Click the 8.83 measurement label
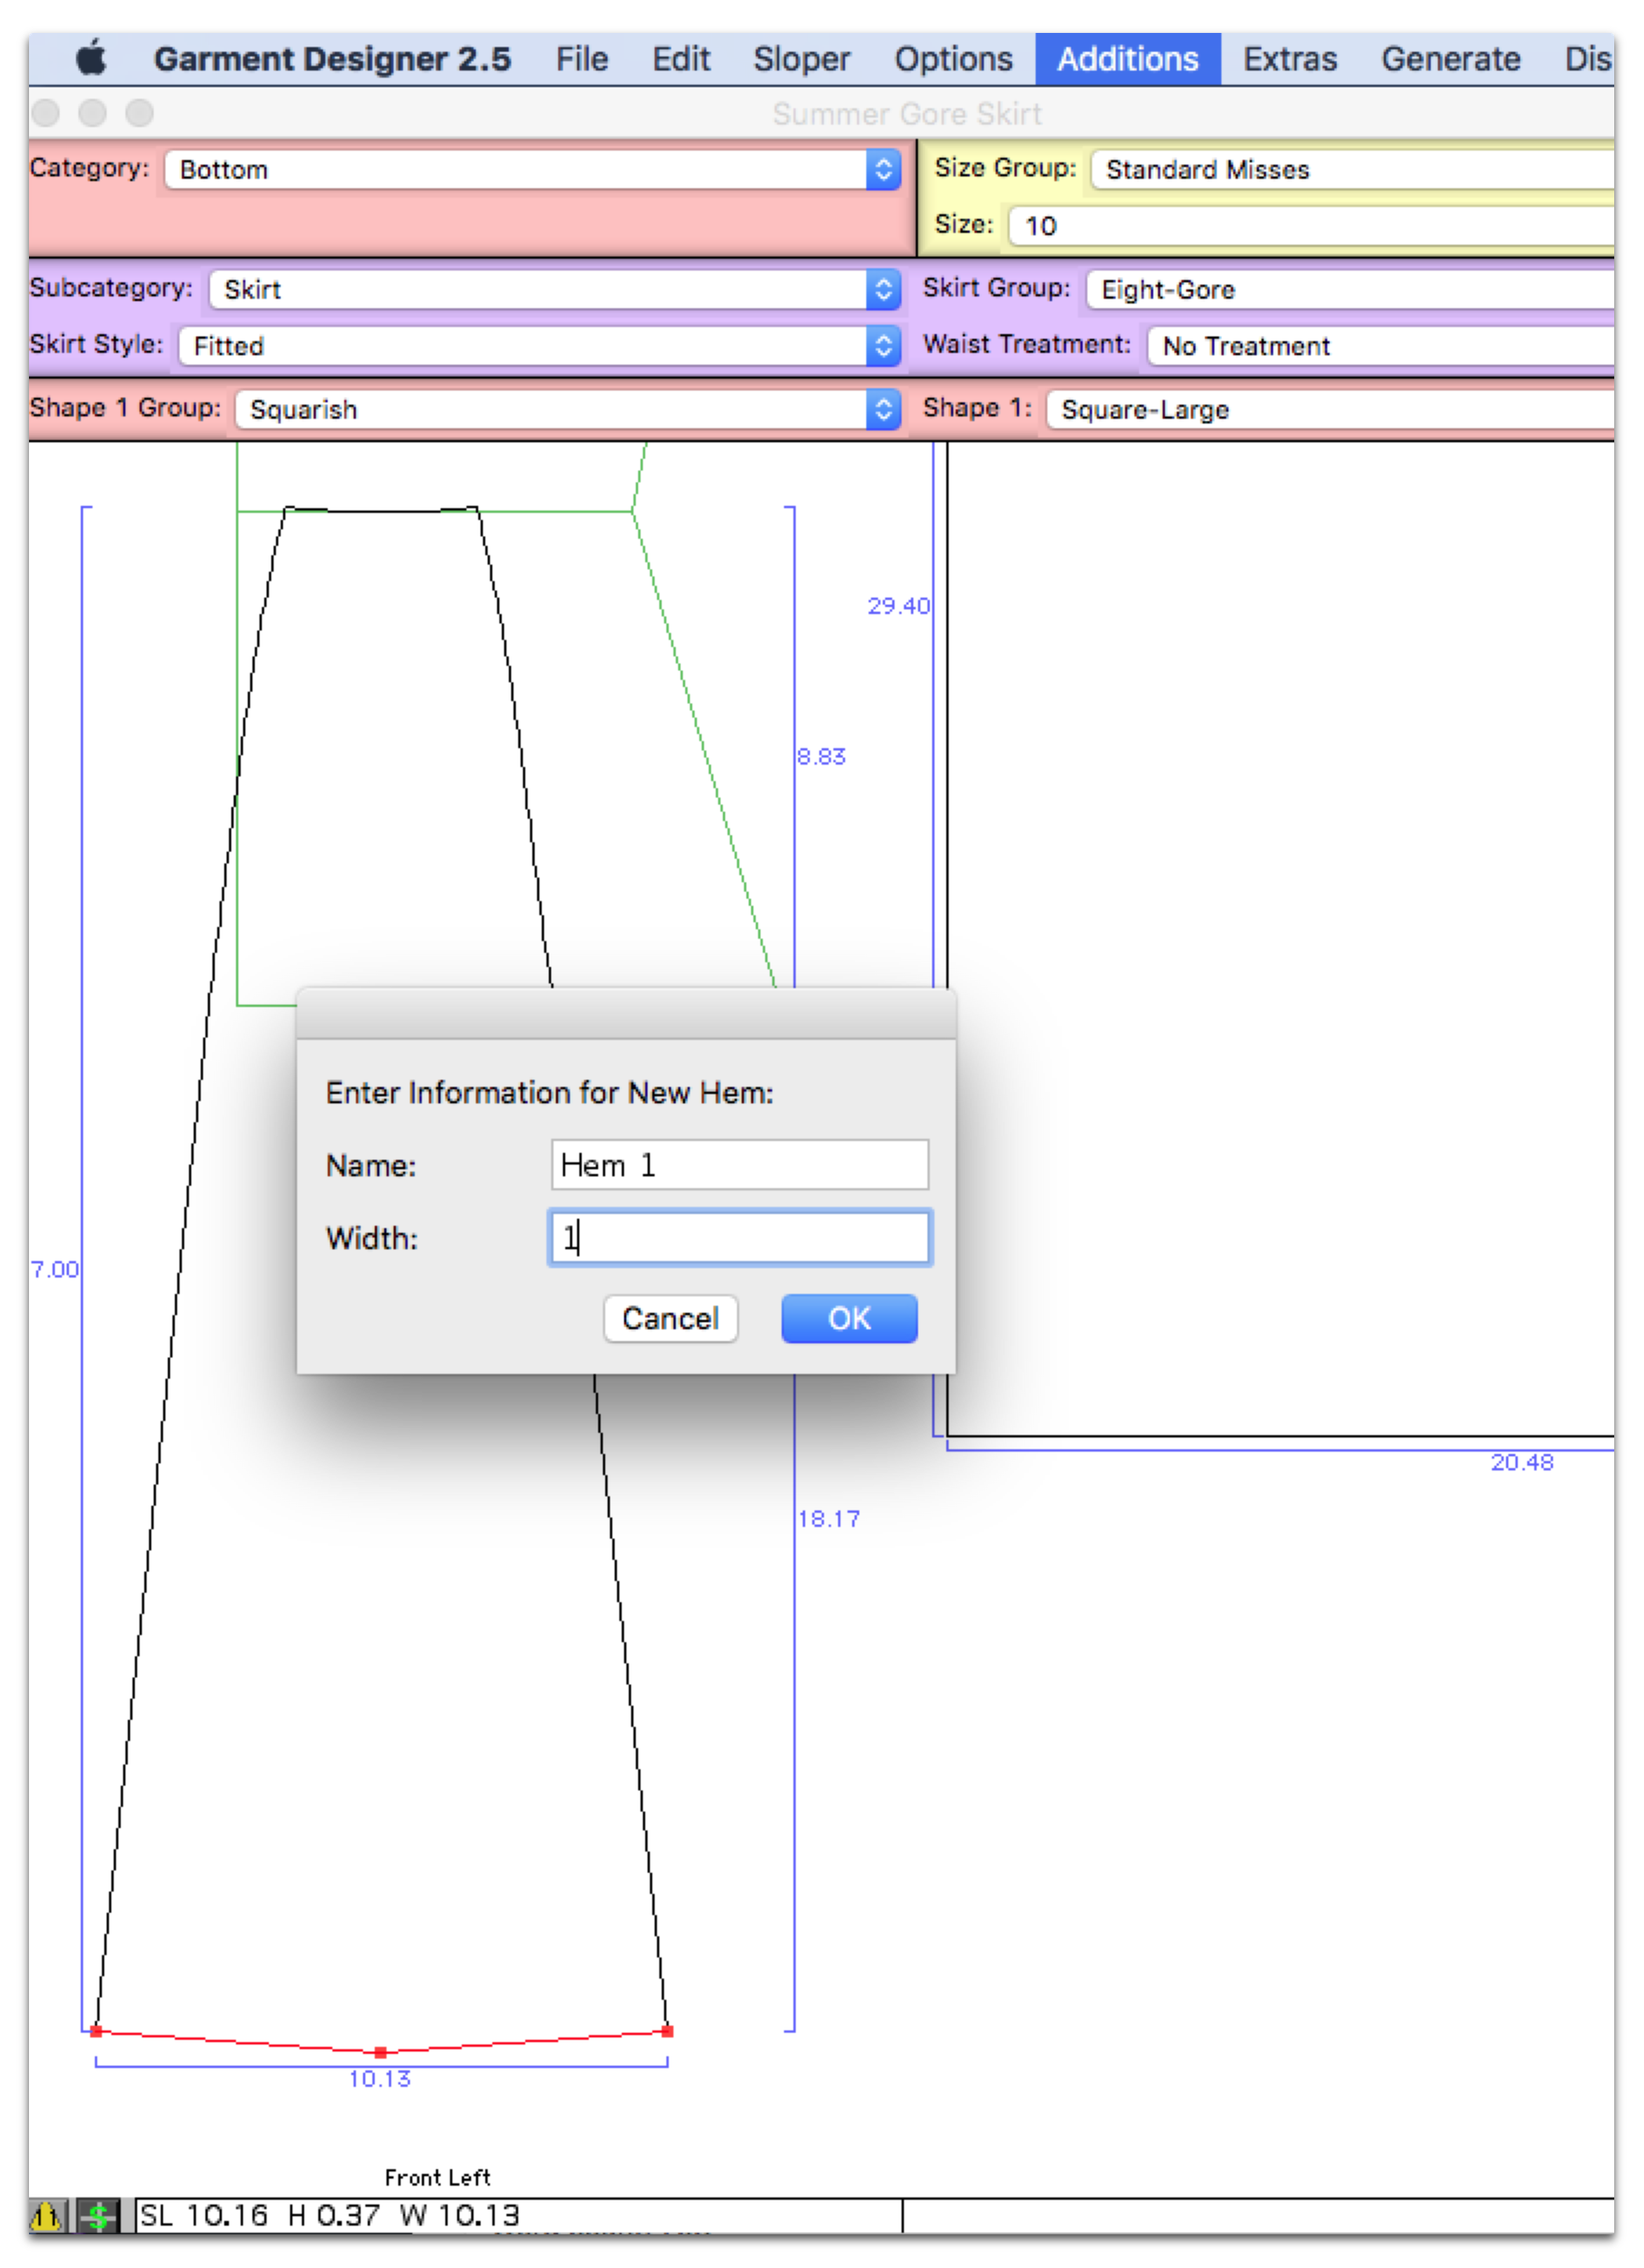This screenshot has height=2268, width=1644. pyautogui.click(x=822, y=756)
